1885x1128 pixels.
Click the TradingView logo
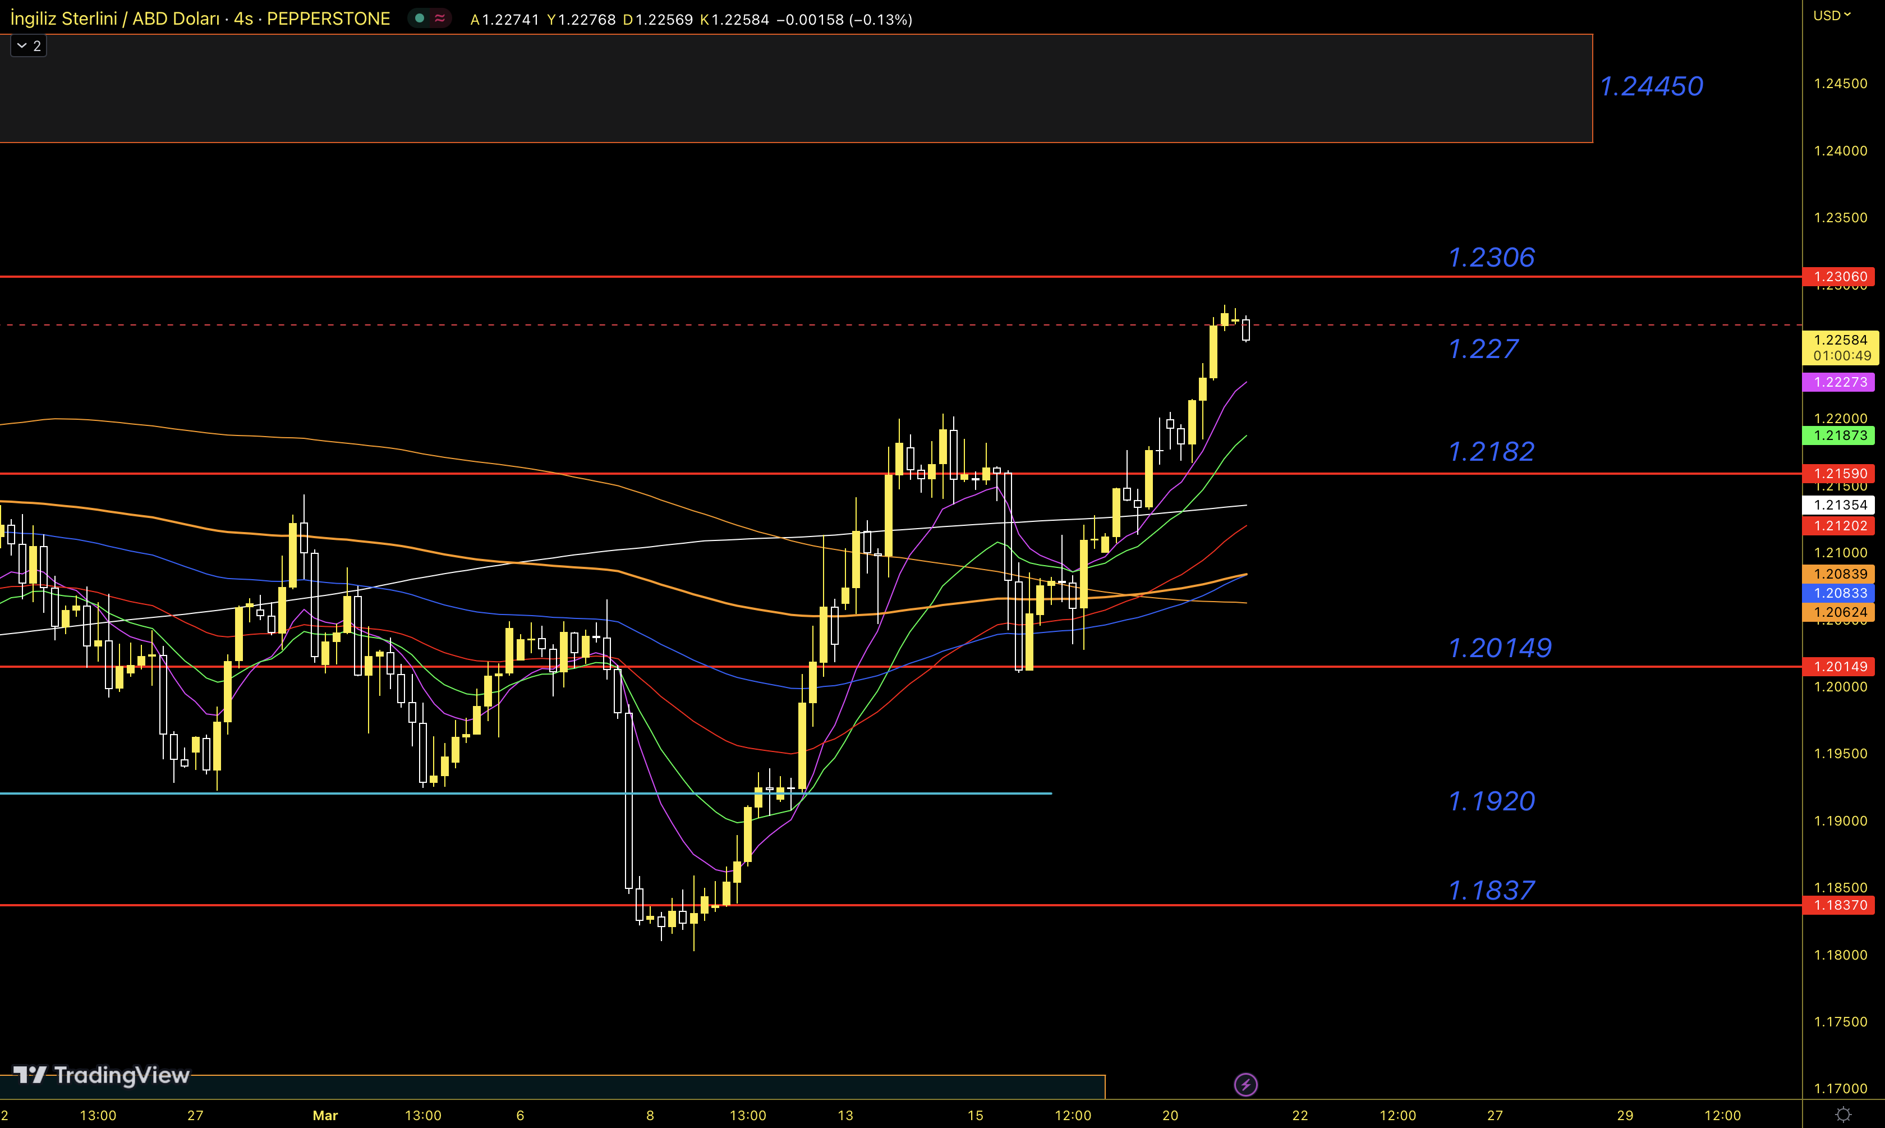click(102, 1075)
